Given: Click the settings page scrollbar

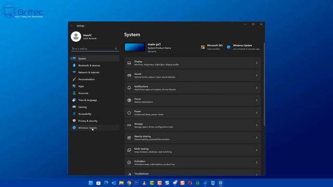Looking at the screenshot, I should [x=264, y=84].
